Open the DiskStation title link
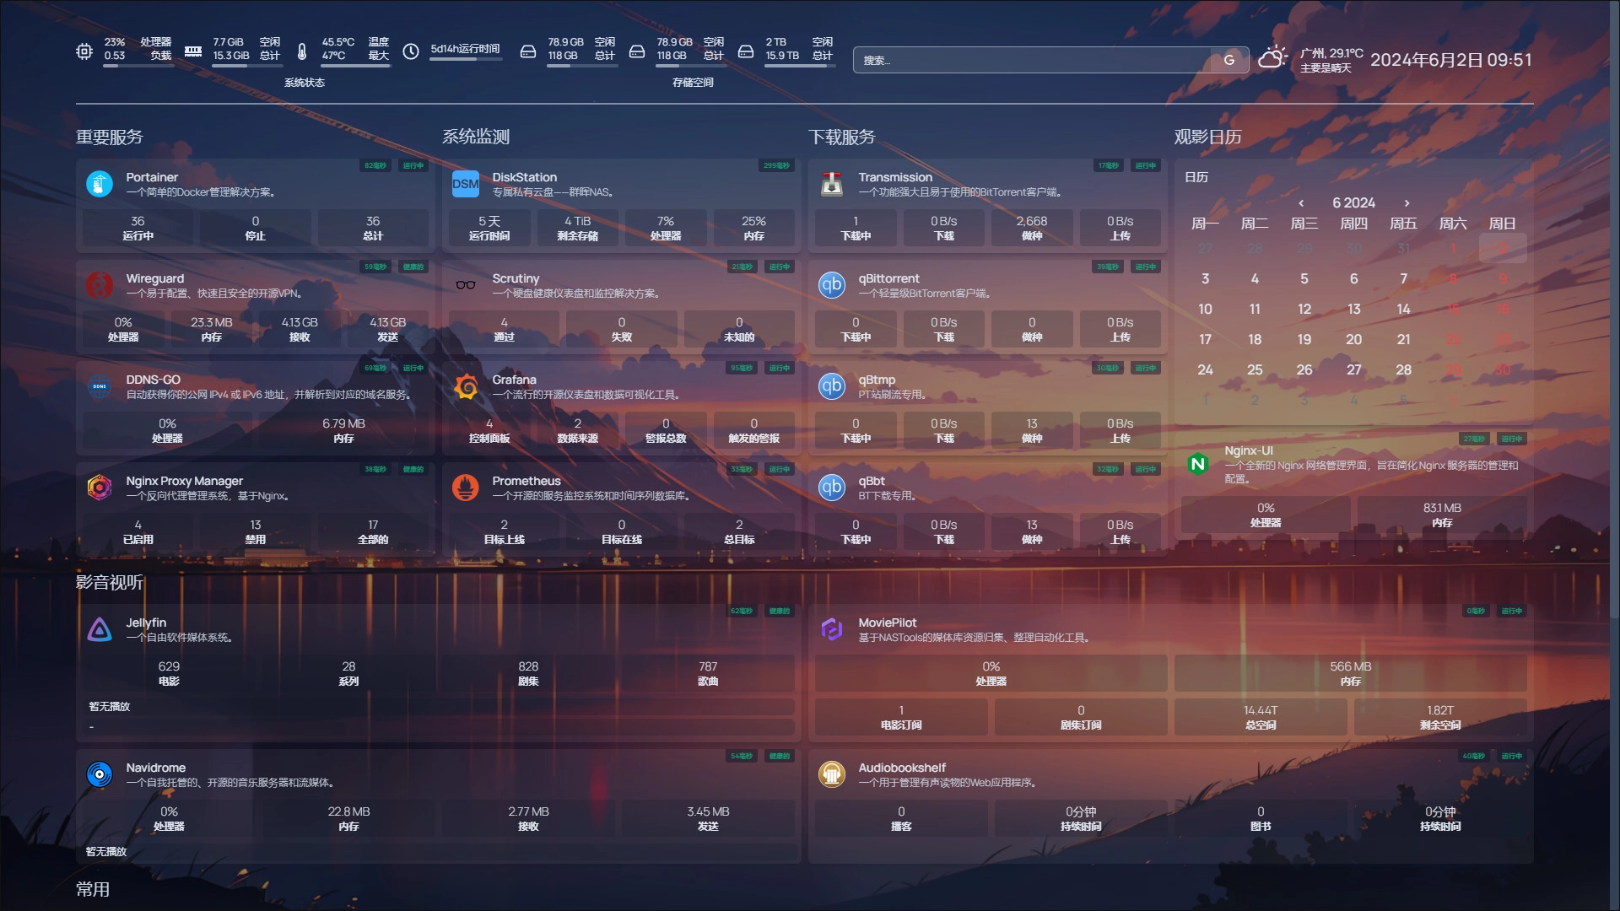 coord(525,177)
